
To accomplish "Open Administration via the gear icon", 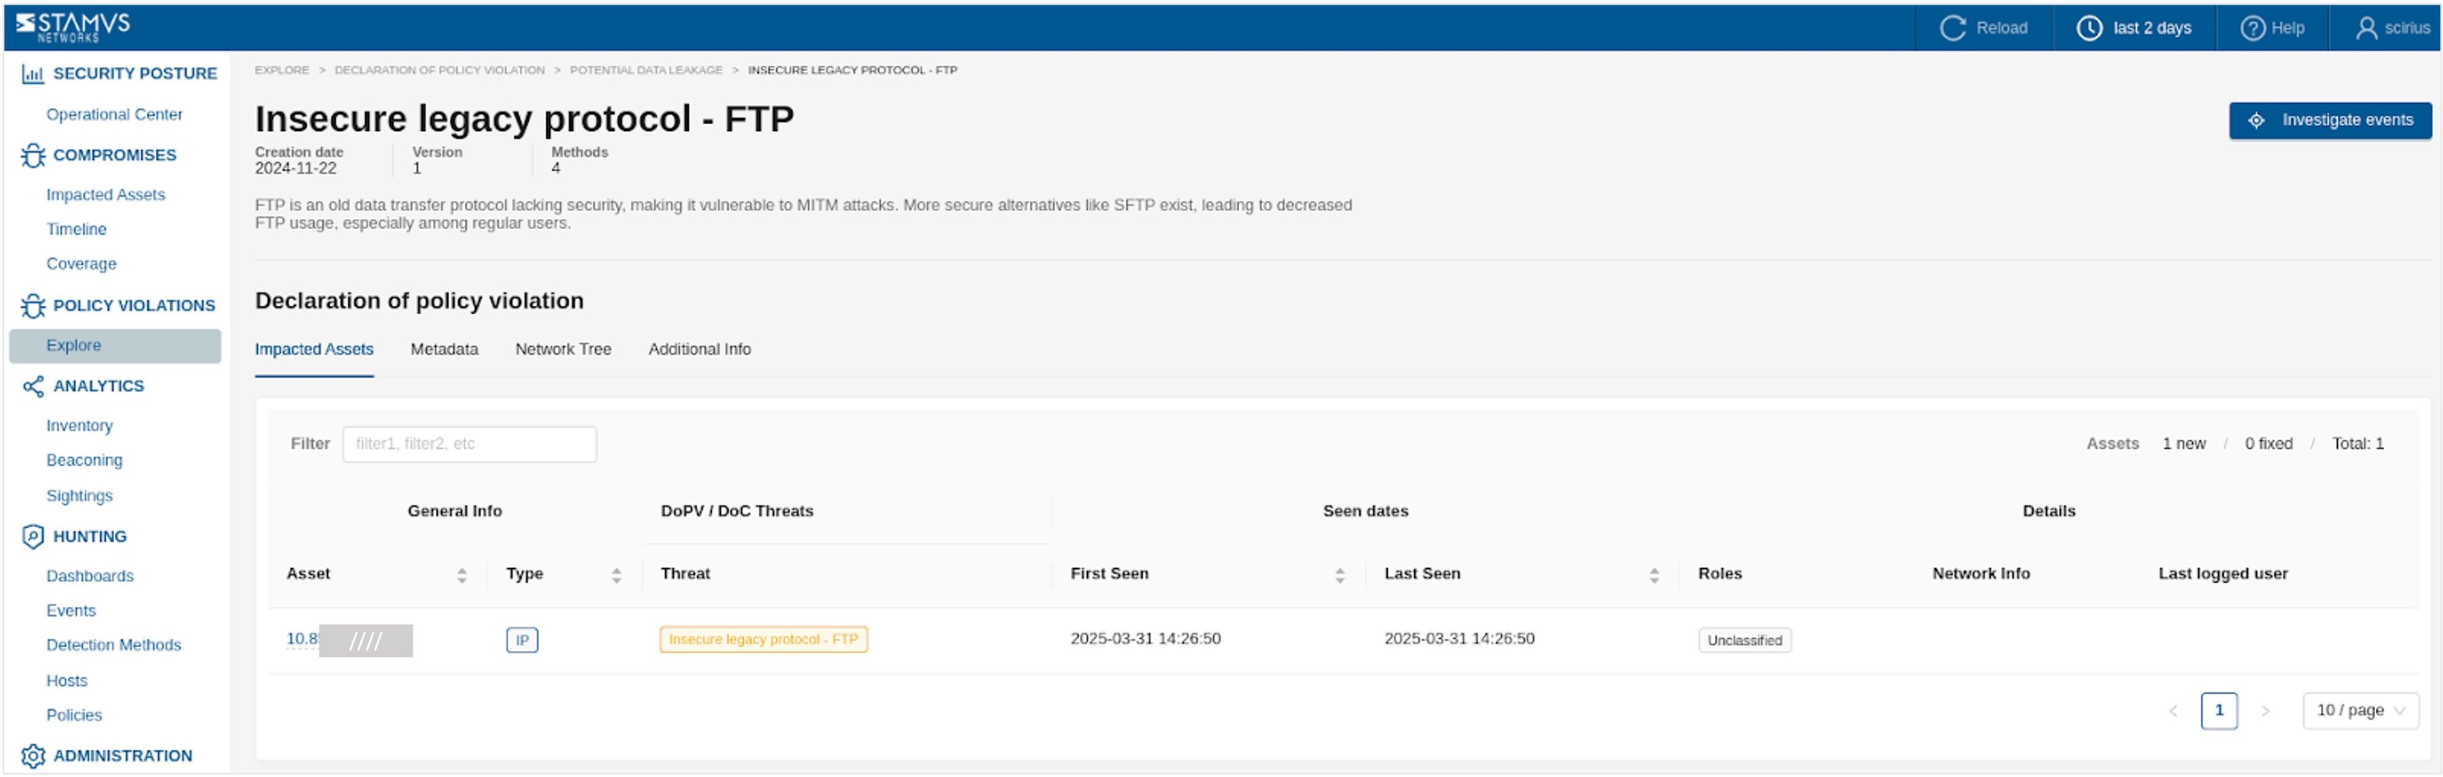I will (34, 755).
